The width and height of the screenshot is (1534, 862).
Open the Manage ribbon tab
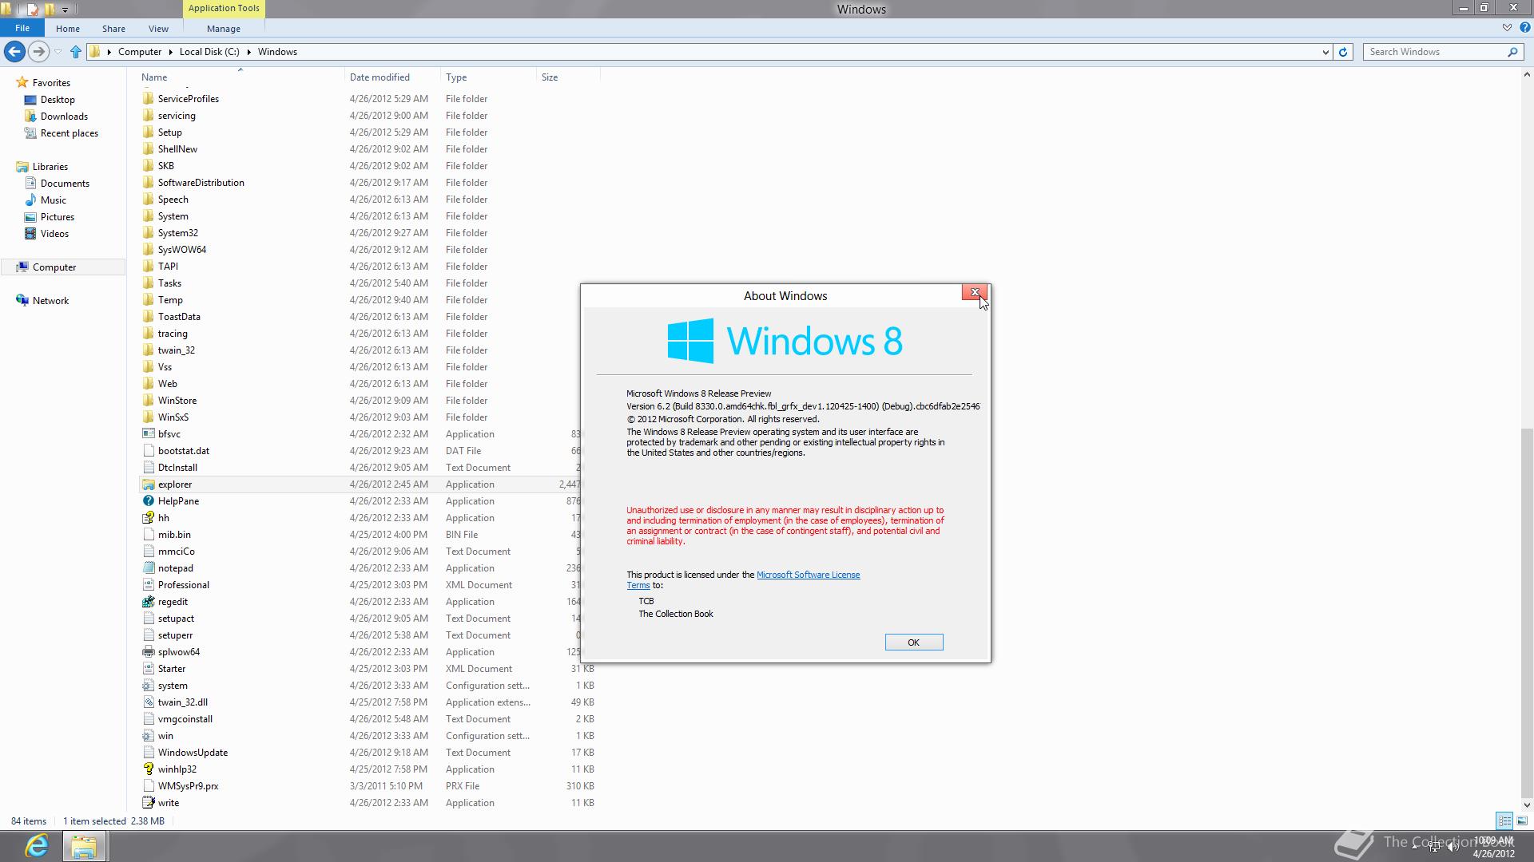(x=224, y=29)
